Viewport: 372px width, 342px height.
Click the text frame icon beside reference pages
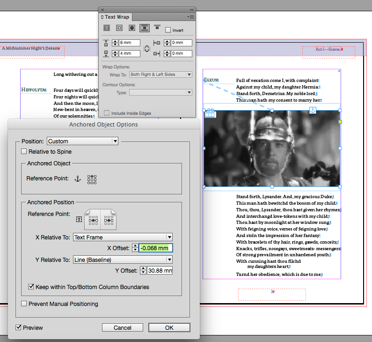tap(79, 219)
